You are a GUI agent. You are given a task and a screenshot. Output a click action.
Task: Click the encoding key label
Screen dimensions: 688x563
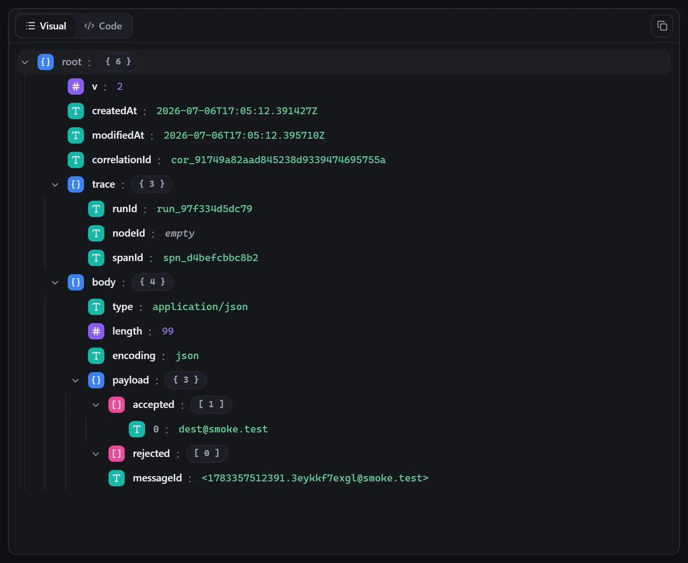pos(134,356)
